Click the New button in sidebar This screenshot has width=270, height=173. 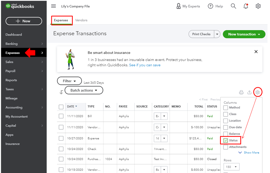click(24, 21)
